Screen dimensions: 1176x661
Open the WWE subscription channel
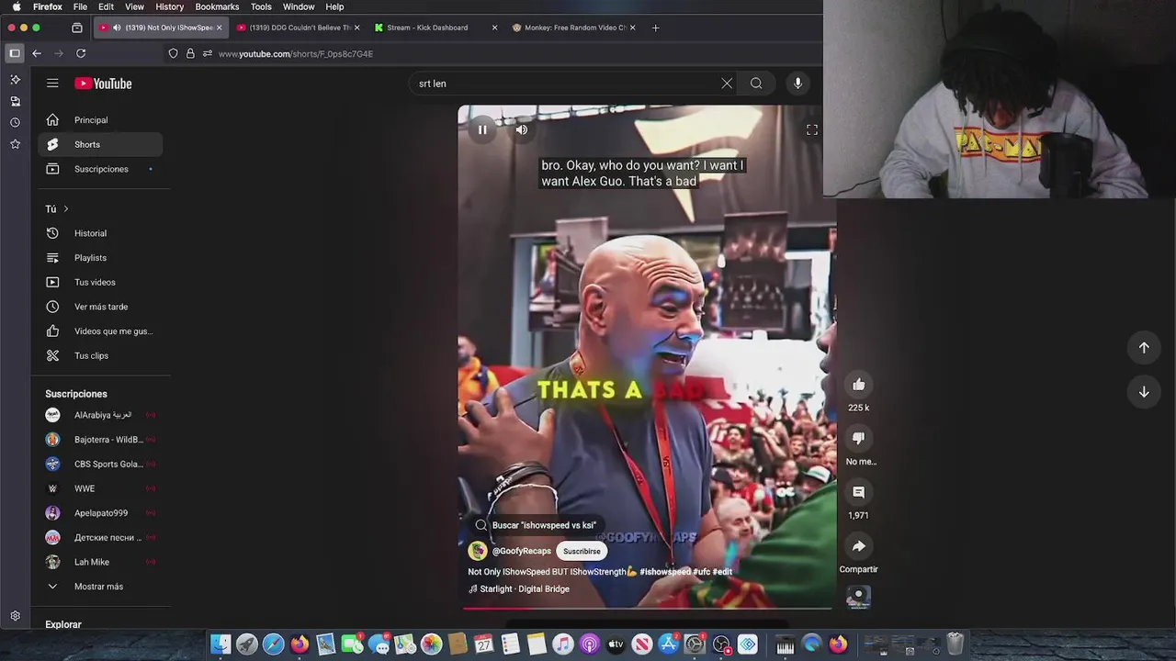[100, 488]
